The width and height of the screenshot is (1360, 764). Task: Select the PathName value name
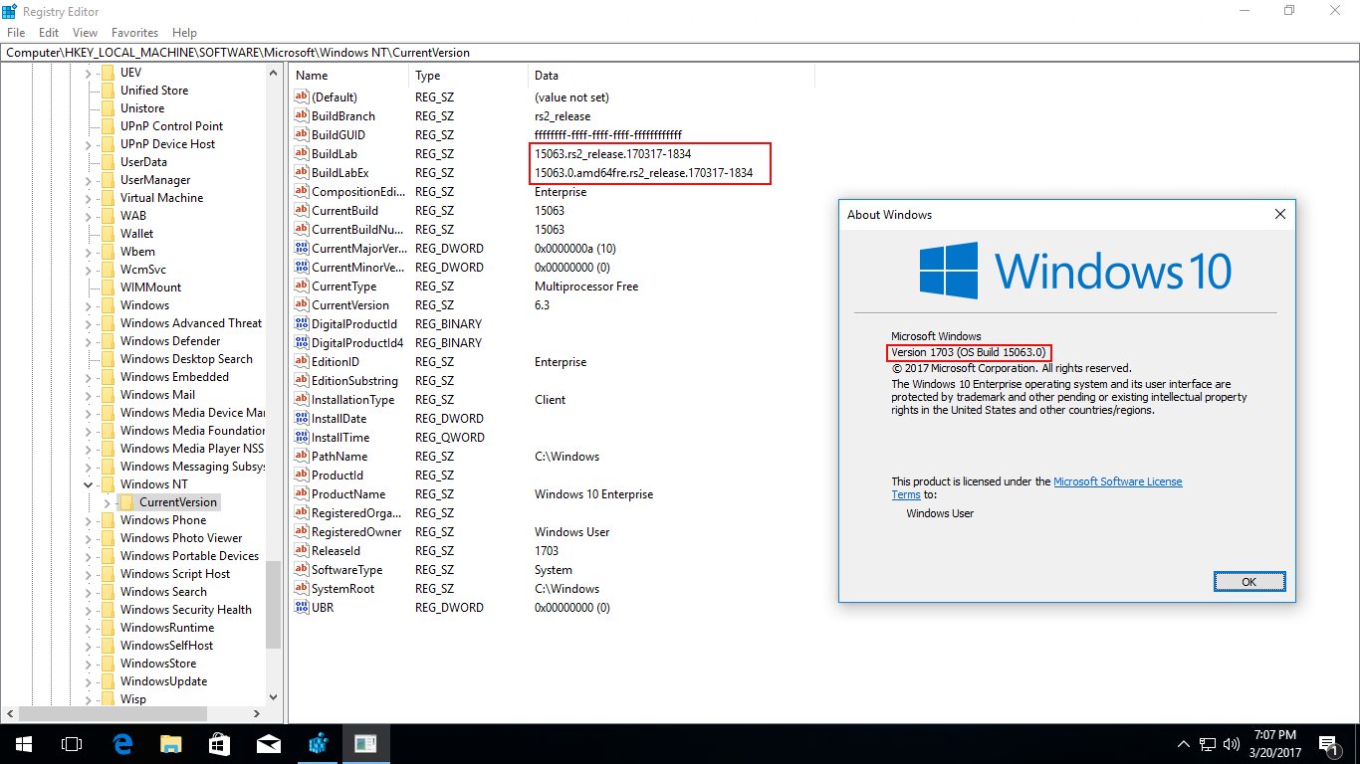340,457
